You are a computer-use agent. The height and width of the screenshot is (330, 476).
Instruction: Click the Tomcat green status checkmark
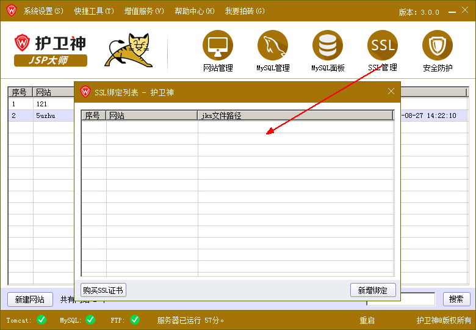[x=41, y=320]
